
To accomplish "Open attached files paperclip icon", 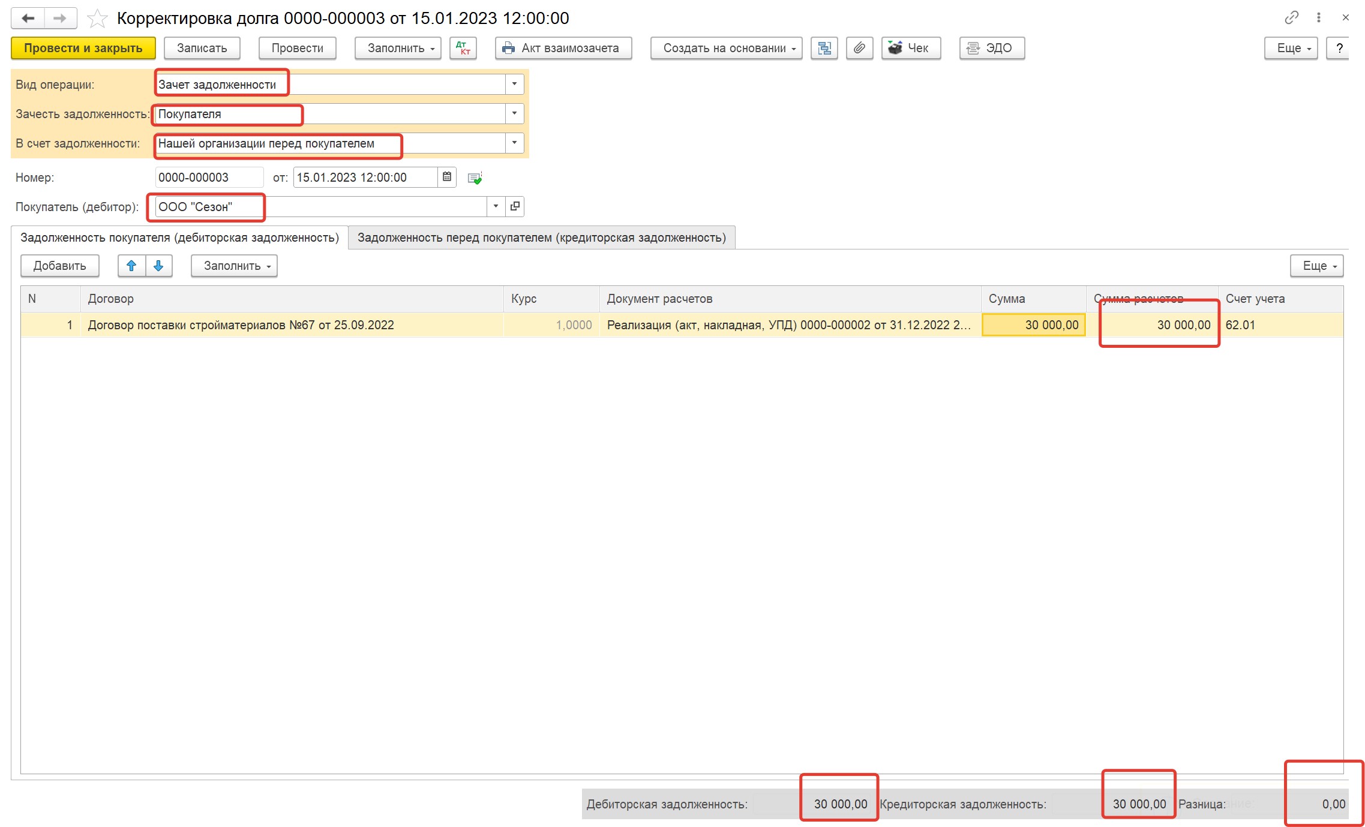I will [859, 48].
